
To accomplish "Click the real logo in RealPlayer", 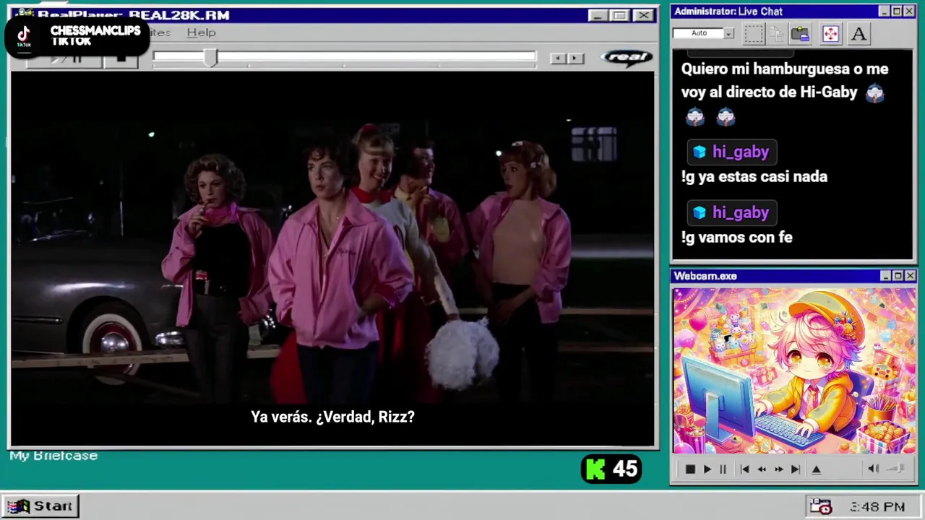I will coord(627,58).
